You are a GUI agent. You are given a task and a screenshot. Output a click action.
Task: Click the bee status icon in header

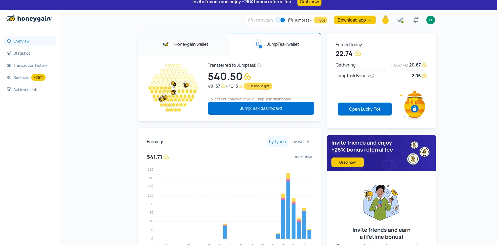pos(400,20)
